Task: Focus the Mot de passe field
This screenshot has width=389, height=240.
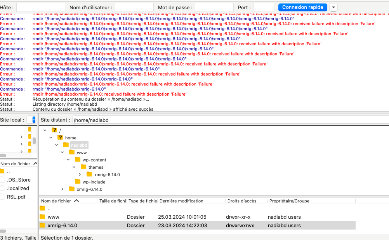Action: (x=214, y=7)
